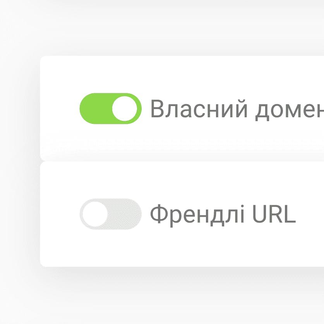Screen dimensions: 324x324
Task: Click the gray background above the cards
Action: [163, 27]
